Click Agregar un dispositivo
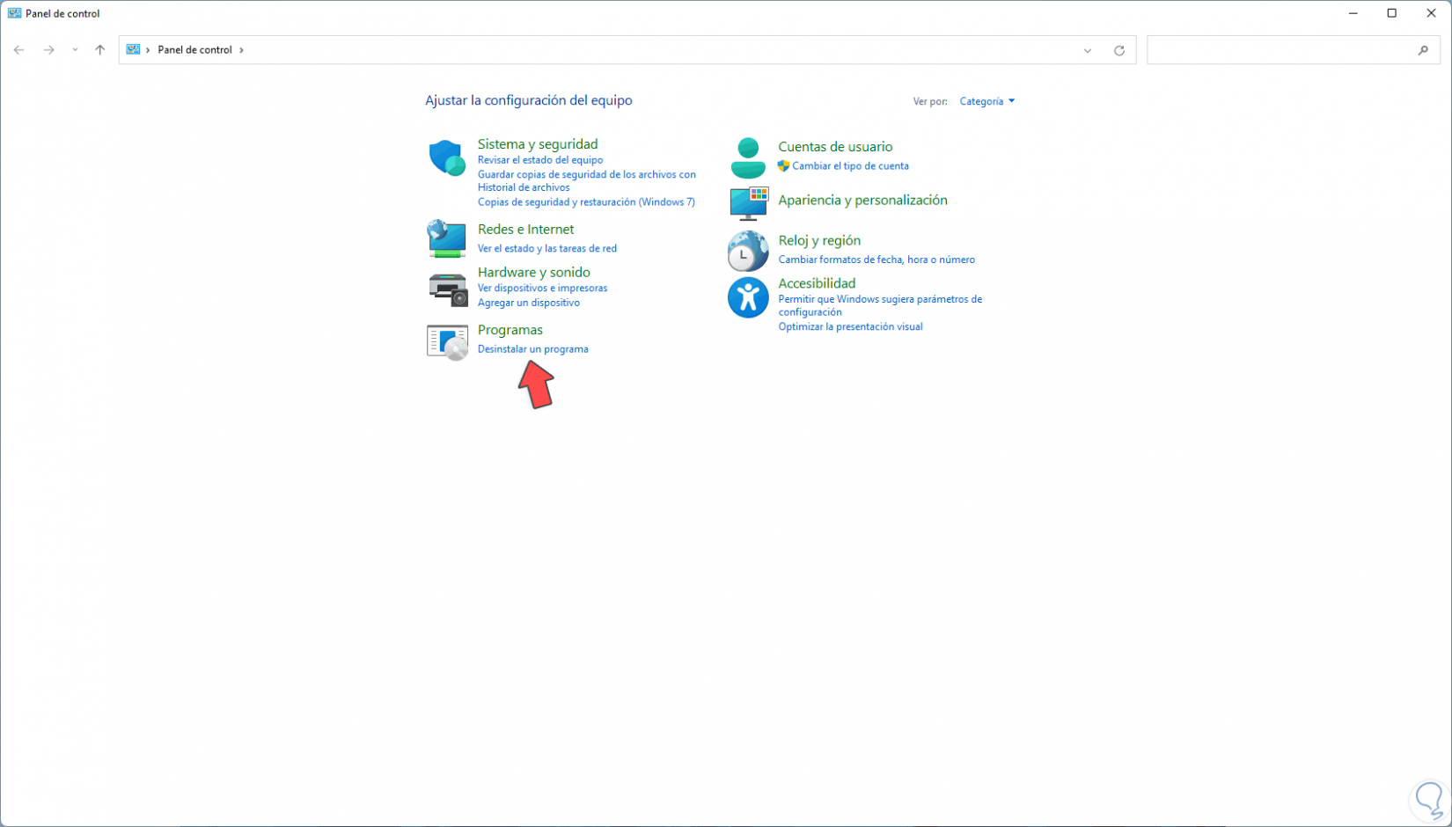Viewport: 1452px width, 827px height. pos(529,303)
